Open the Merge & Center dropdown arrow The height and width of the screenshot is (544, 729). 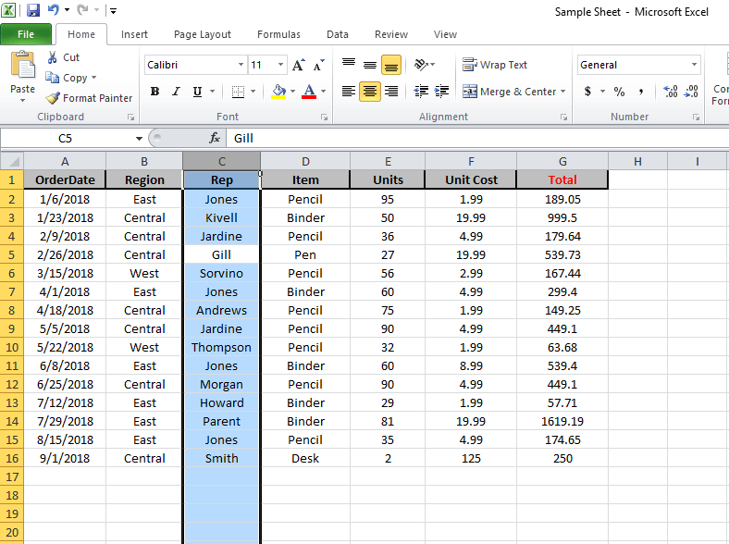click(x=563, y=92)
